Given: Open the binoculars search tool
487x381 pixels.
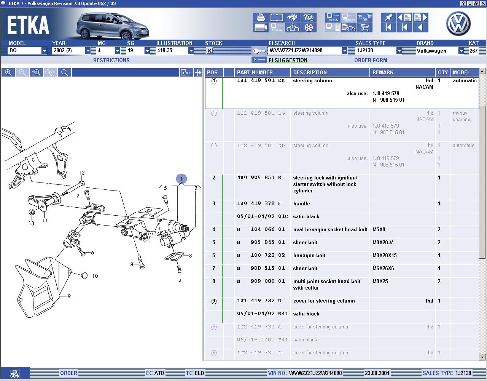Looking at the screenshot, I should (x=293, y=18).
